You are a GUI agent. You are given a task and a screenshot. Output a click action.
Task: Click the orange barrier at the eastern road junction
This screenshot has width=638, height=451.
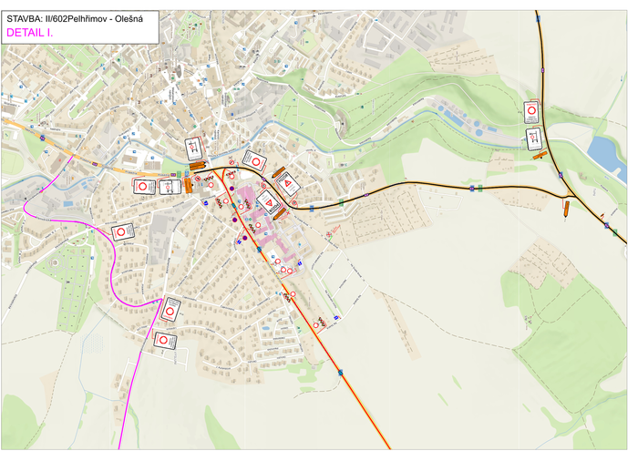(567, 209)
